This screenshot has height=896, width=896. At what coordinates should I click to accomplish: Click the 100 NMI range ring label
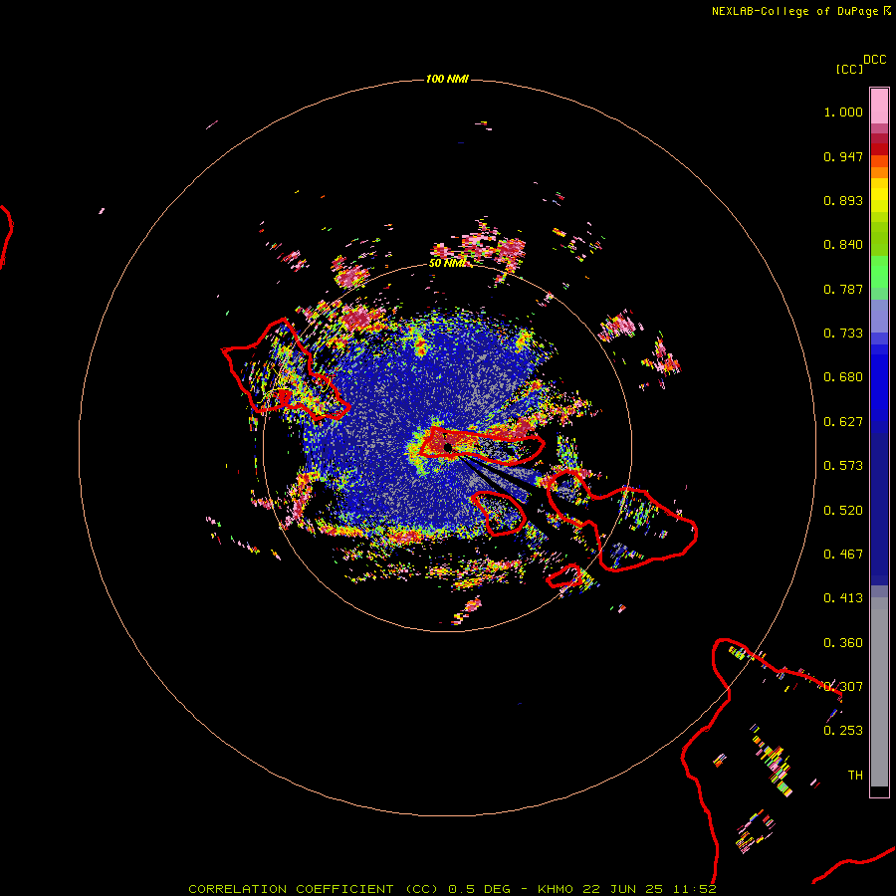(x=447, y=79)
